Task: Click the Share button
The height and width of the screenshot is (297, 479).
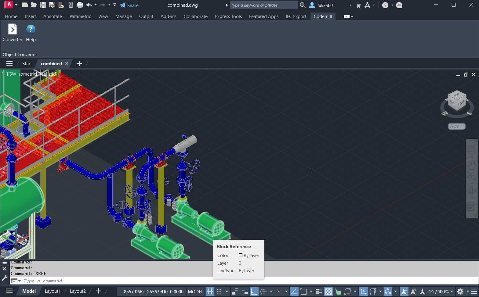Action: pyautogui.click(x=129, y=5)
